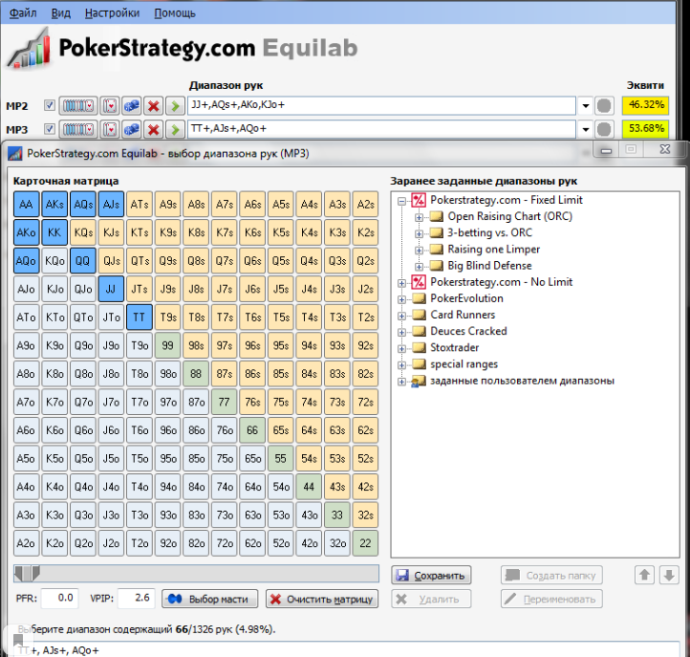Click the blue dice random icon for MP3

click(x=132, y=129)
